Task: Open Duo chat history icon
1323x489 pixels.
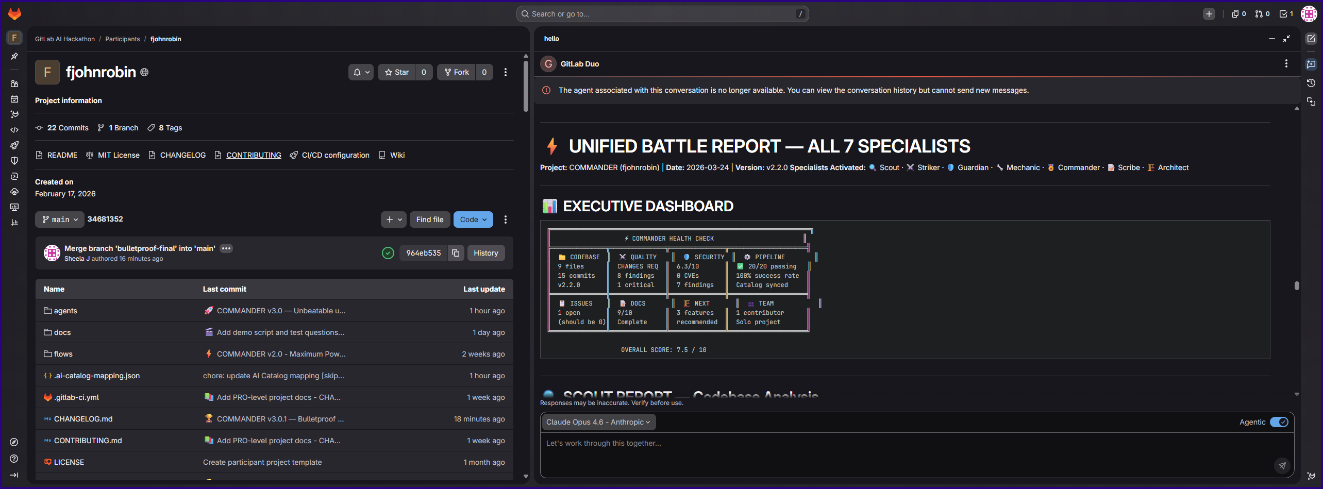Action: (x=1311, y=83)
